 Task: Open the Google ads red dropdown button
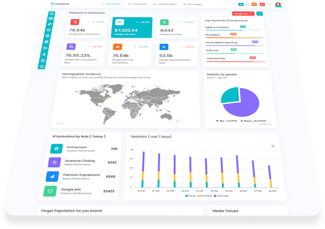click(243, 13)
